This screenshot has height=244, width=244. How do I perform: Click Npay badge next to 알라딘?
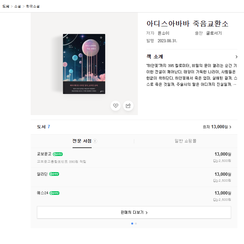54,174
